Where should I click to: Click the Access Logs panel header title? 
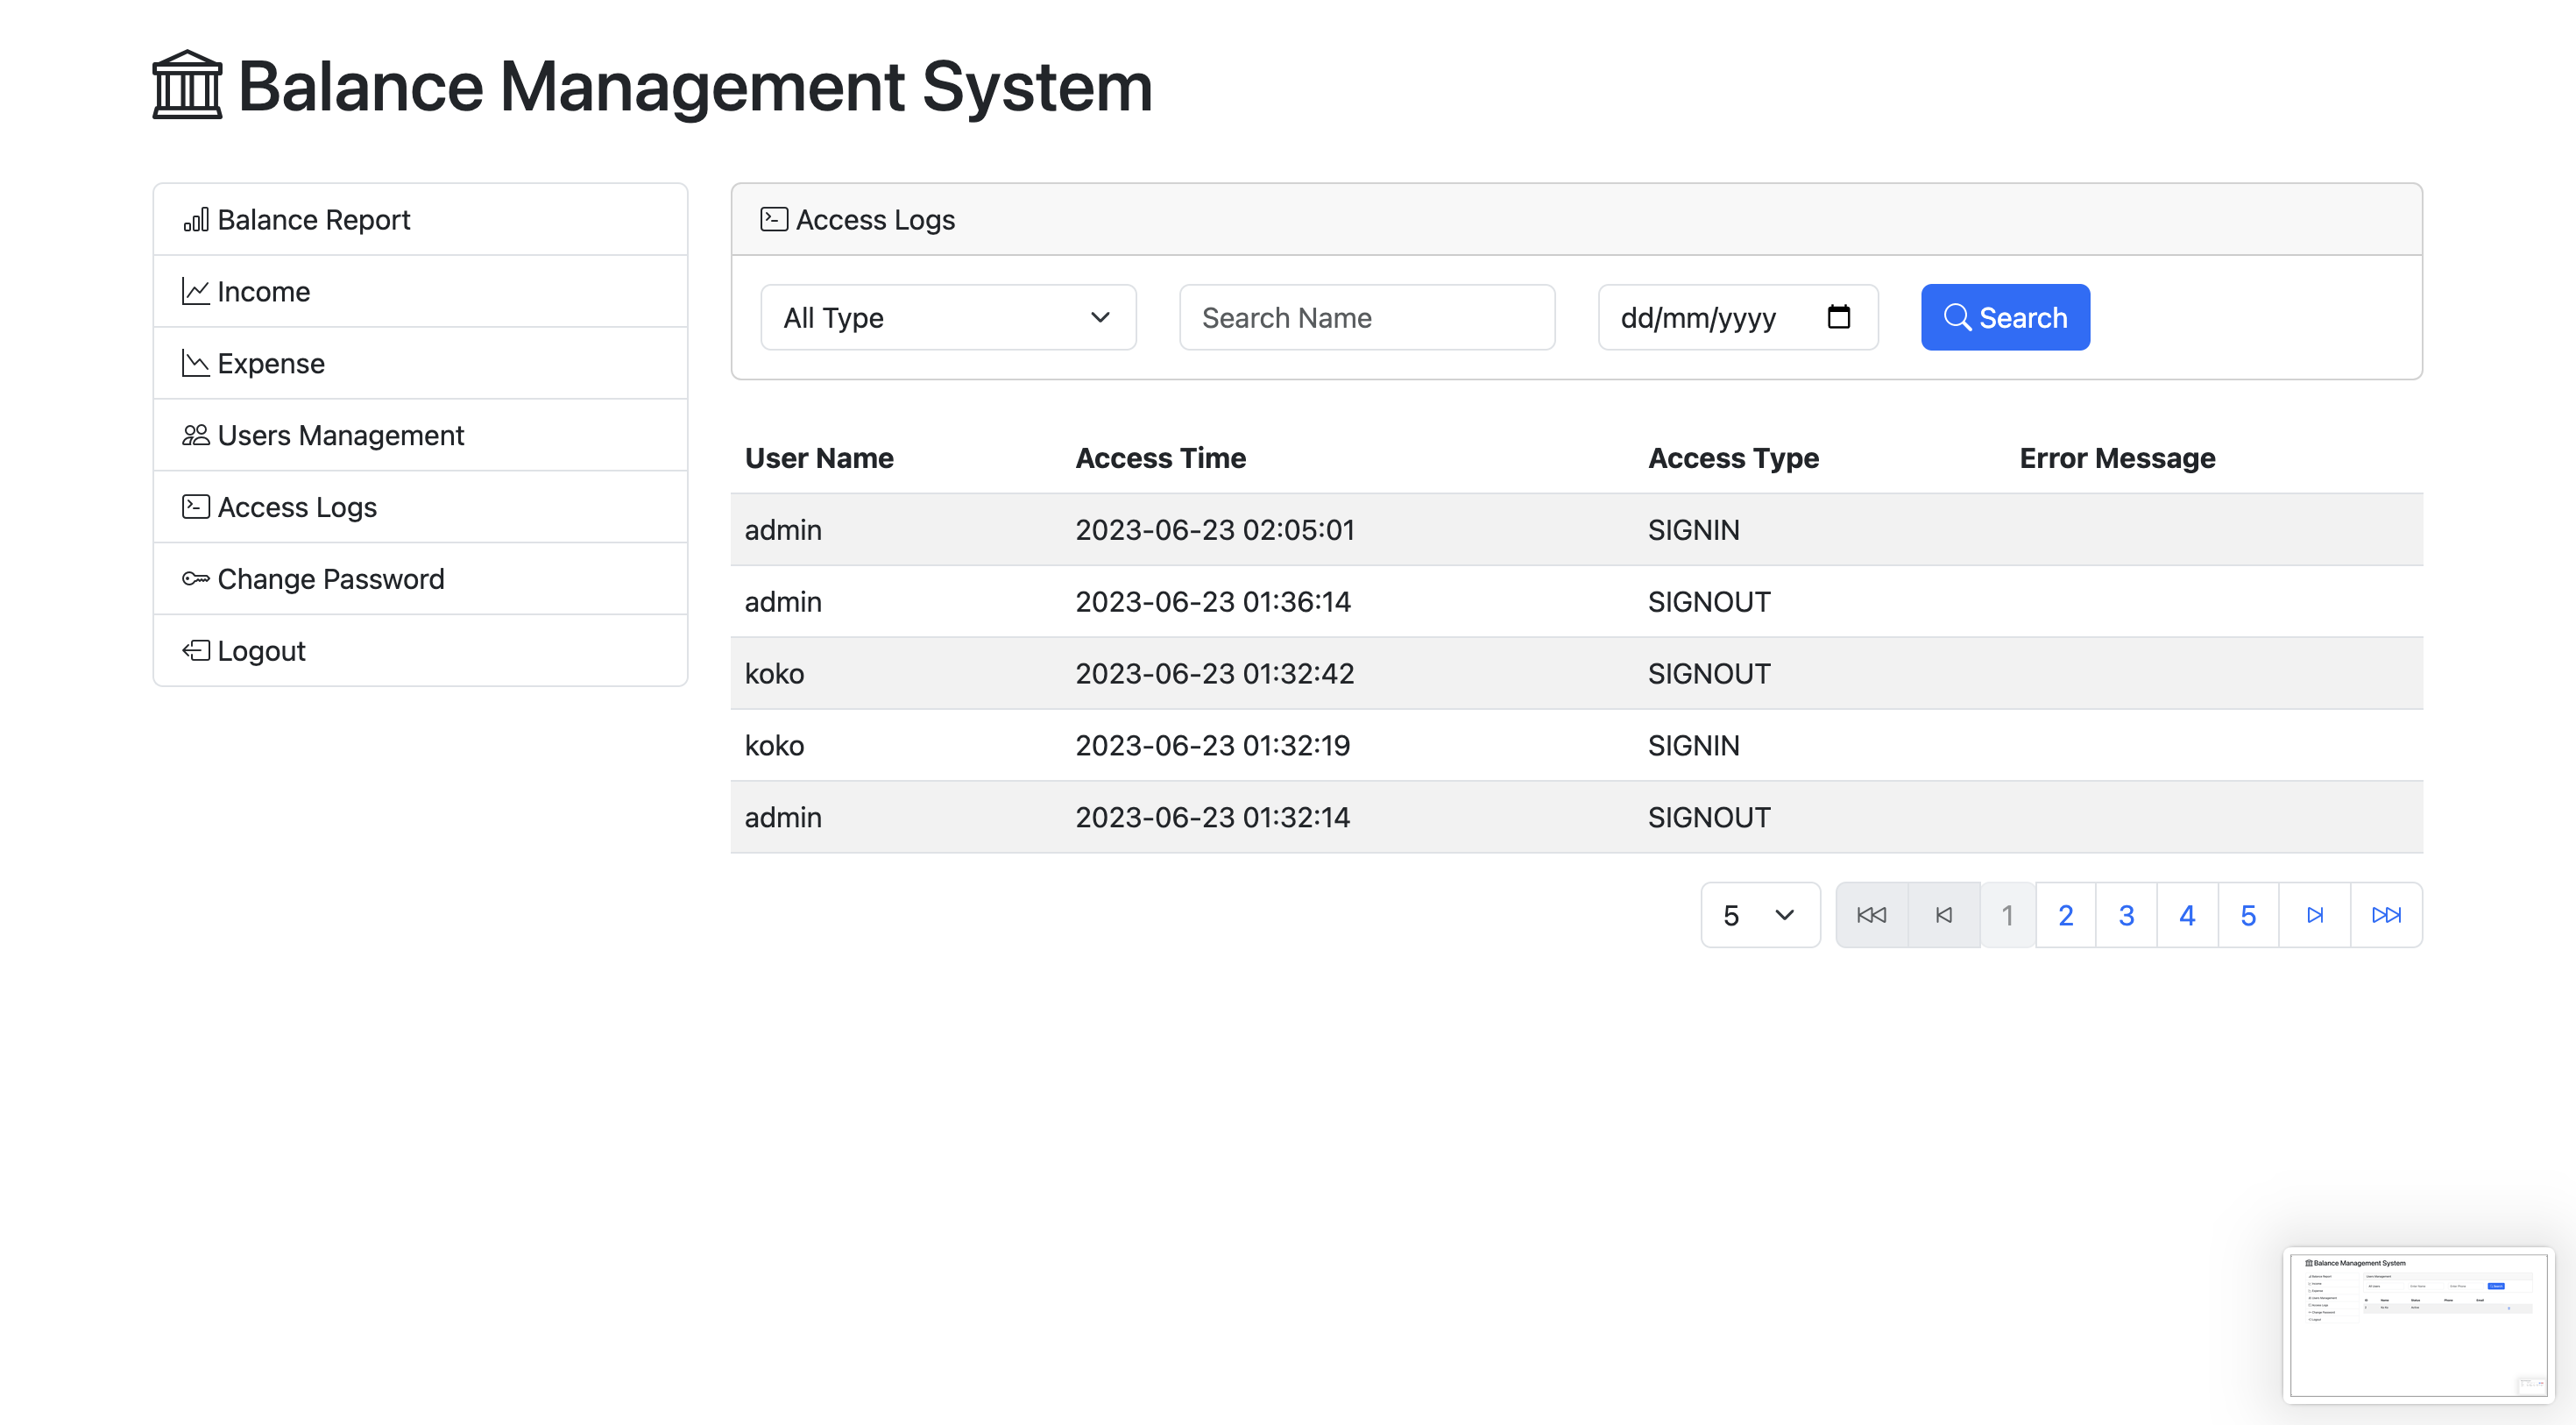click(875, 219)
